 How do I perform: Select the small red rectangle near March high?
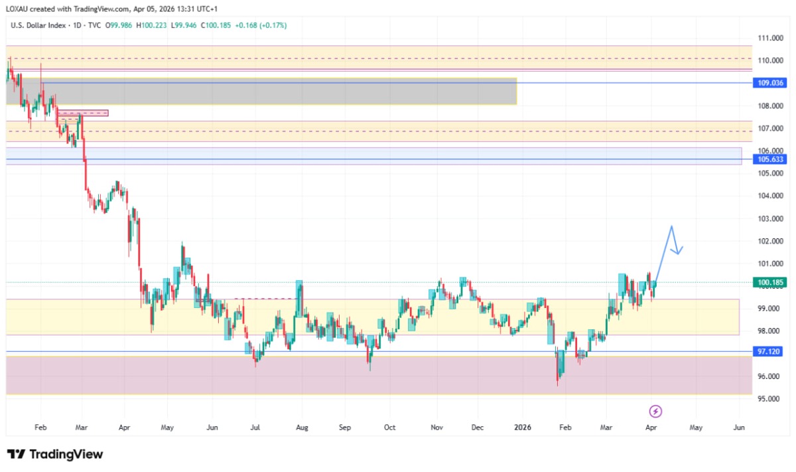click(x=82, y=113)
